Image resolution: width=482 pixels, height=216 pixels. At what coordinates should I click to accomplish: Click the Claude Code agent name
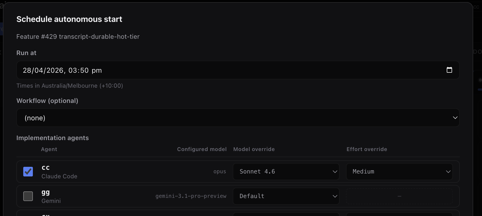point(59,176)
